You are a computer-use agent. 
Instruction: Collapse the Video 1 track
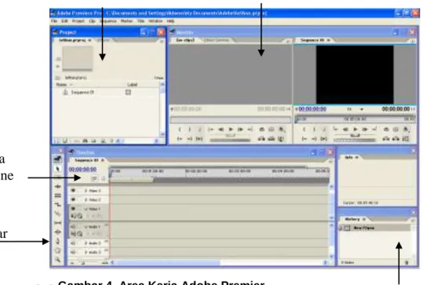86,209
